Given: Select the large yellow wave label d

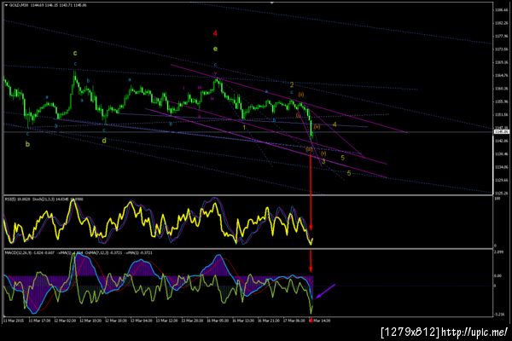Looking at the screenshot, I should tap(104, 141).
